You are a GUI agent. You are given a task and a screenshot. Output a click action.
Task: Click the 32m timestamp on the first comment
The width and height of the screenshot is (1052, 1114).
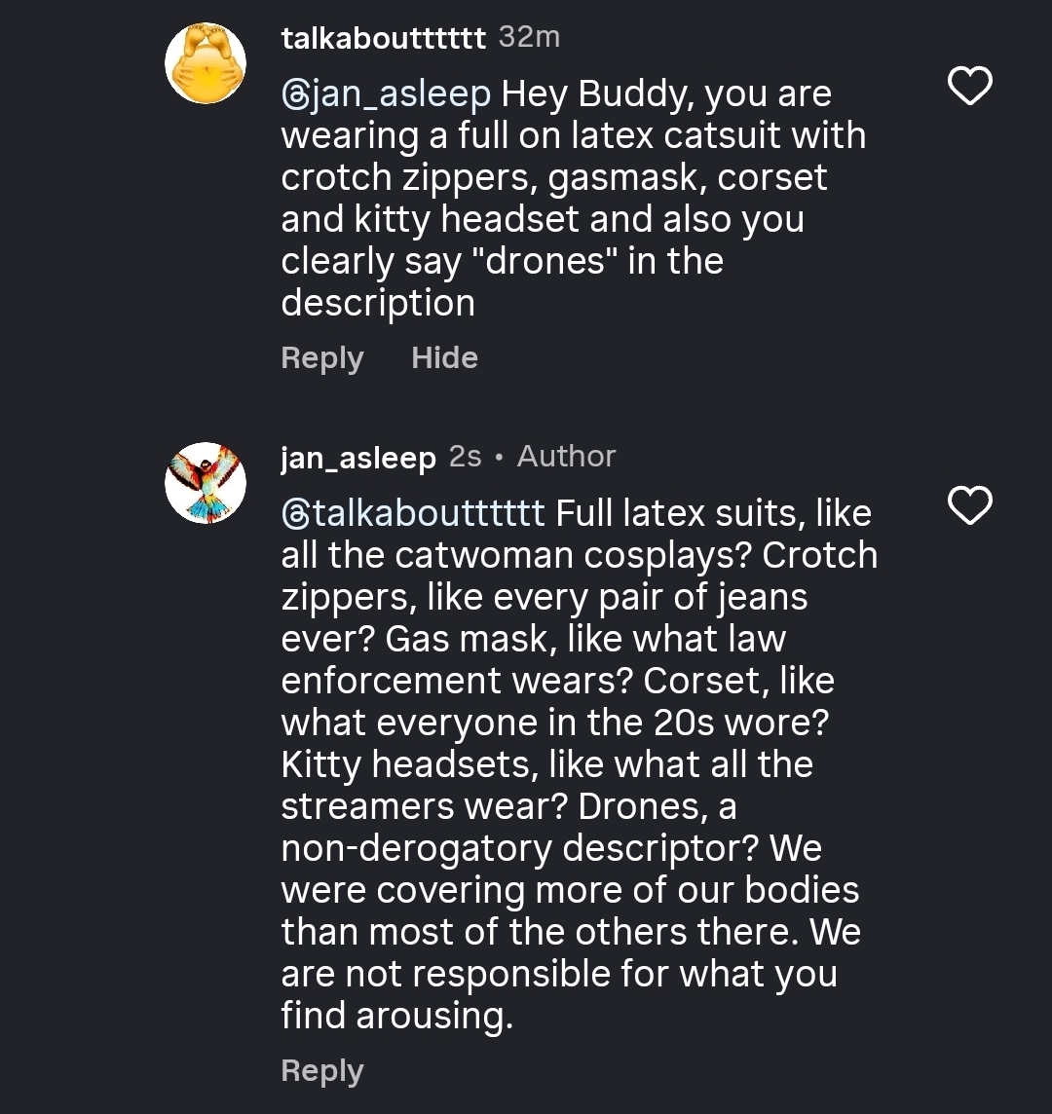coord(529,37)
